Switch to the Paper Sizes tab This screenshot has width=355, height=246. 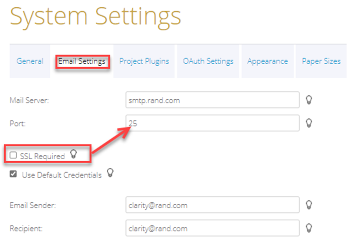pos(321,61)
